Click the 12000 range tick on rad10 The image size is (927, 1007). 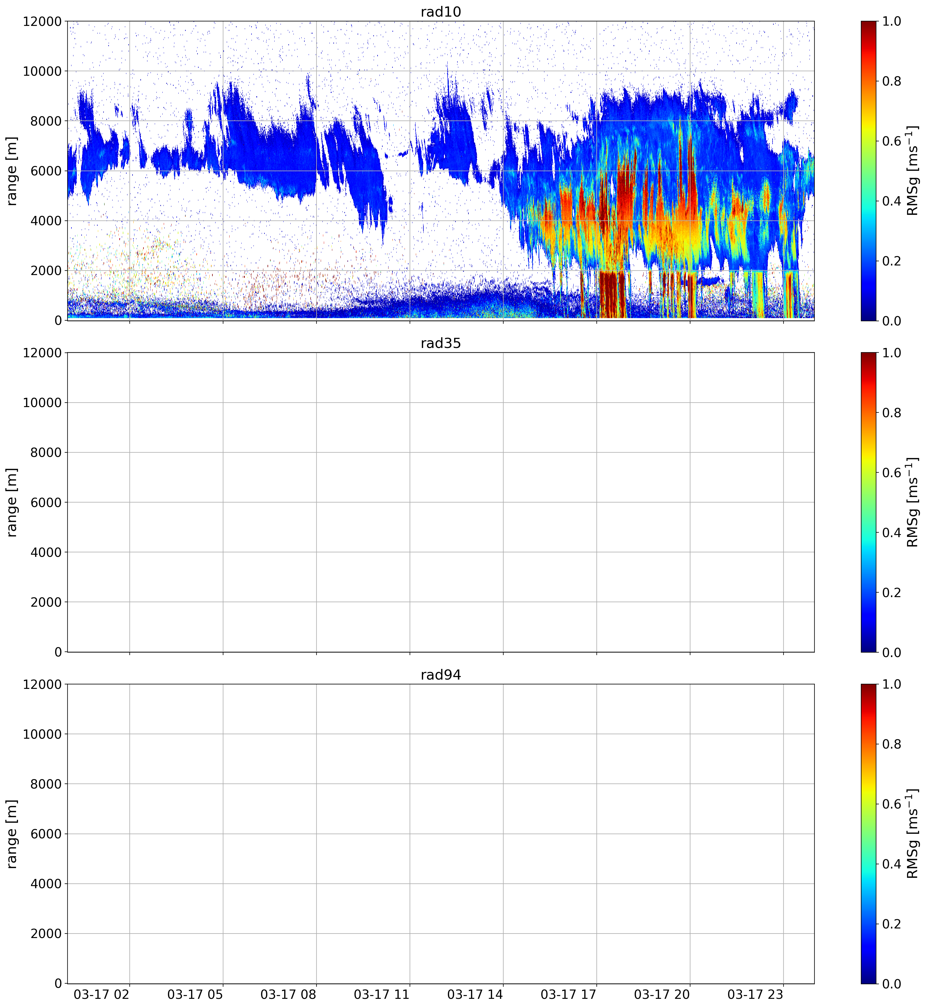[x=42, y=22]
